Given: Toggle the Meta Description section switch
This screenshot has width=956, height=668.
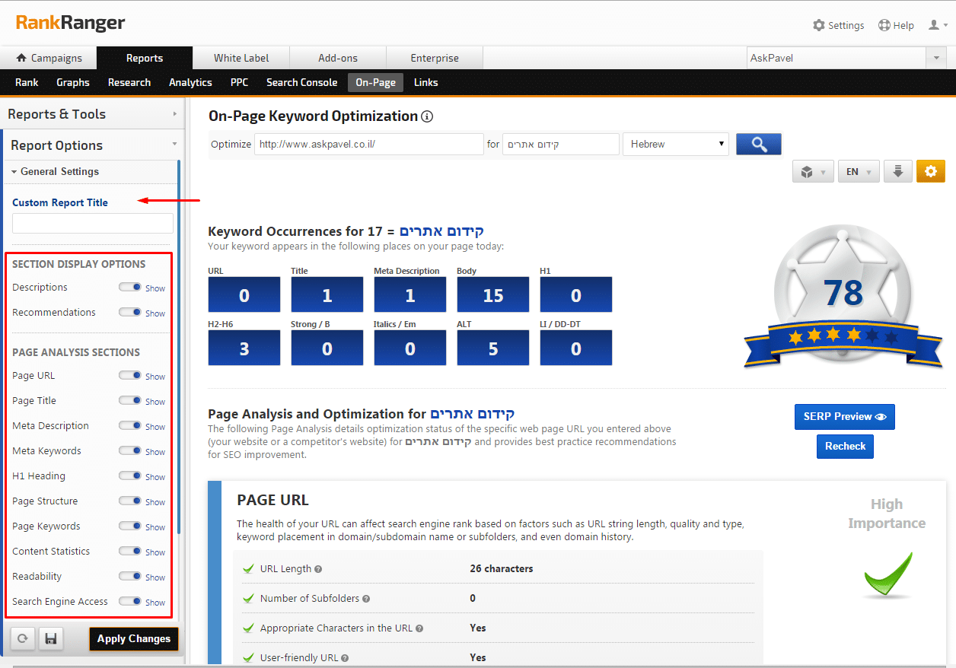Looking at the screenshot, I should (130, 425).
